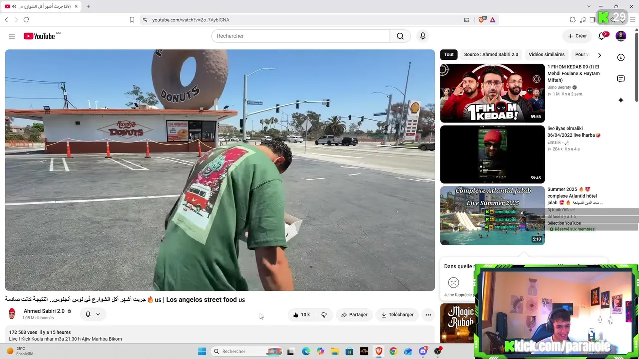Screen dimensions: 639x359
Task: Open the Brave Rewards triangle icon
Action: 493,20
